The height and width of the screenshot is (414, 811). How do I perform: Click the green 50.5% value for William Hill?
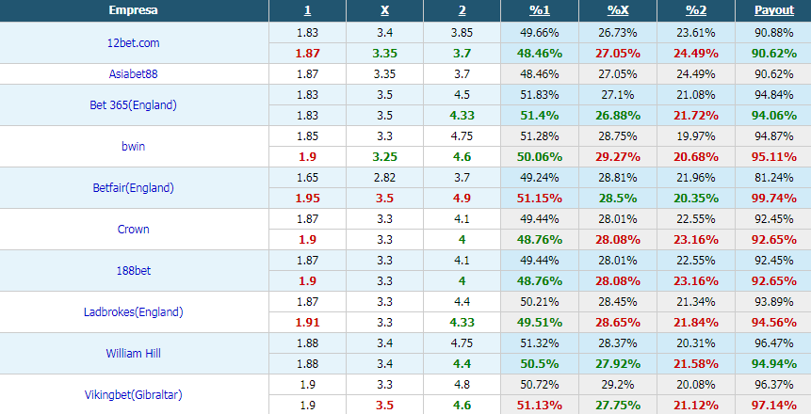540,363
